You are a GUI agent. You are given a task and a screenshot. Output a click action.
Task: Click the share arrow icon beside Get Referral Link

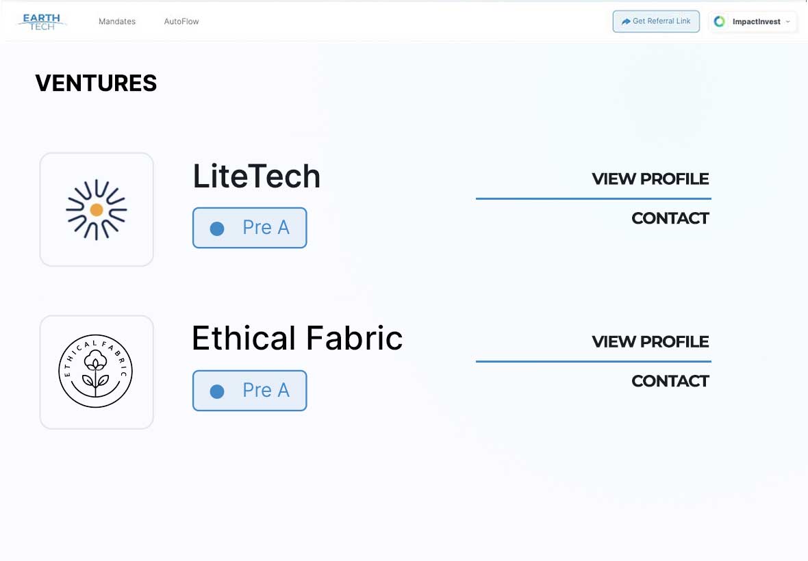coord(626,21)
